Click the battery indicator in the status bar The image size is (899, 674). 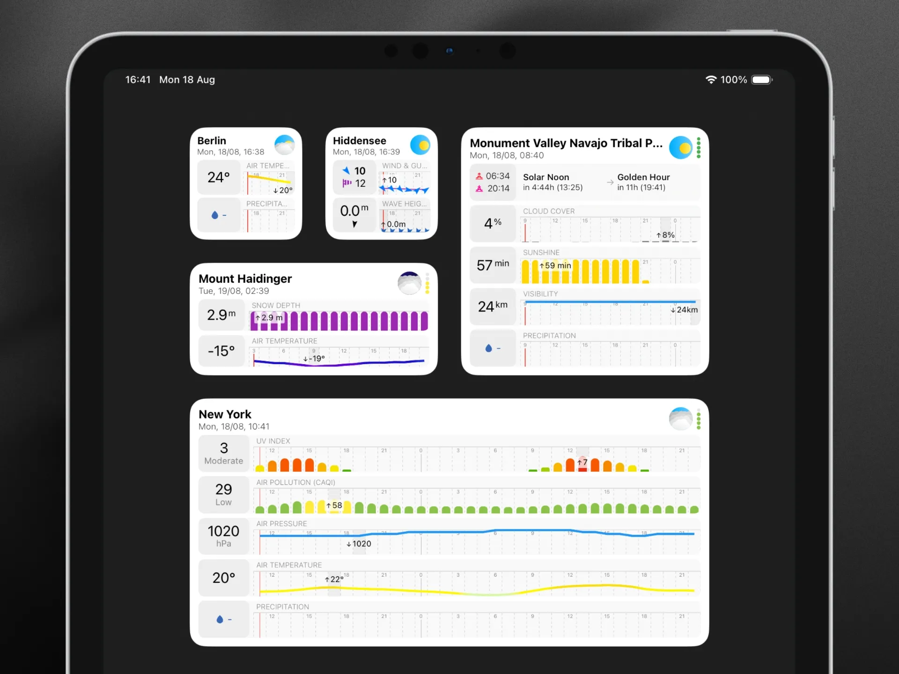coord(761,80)
